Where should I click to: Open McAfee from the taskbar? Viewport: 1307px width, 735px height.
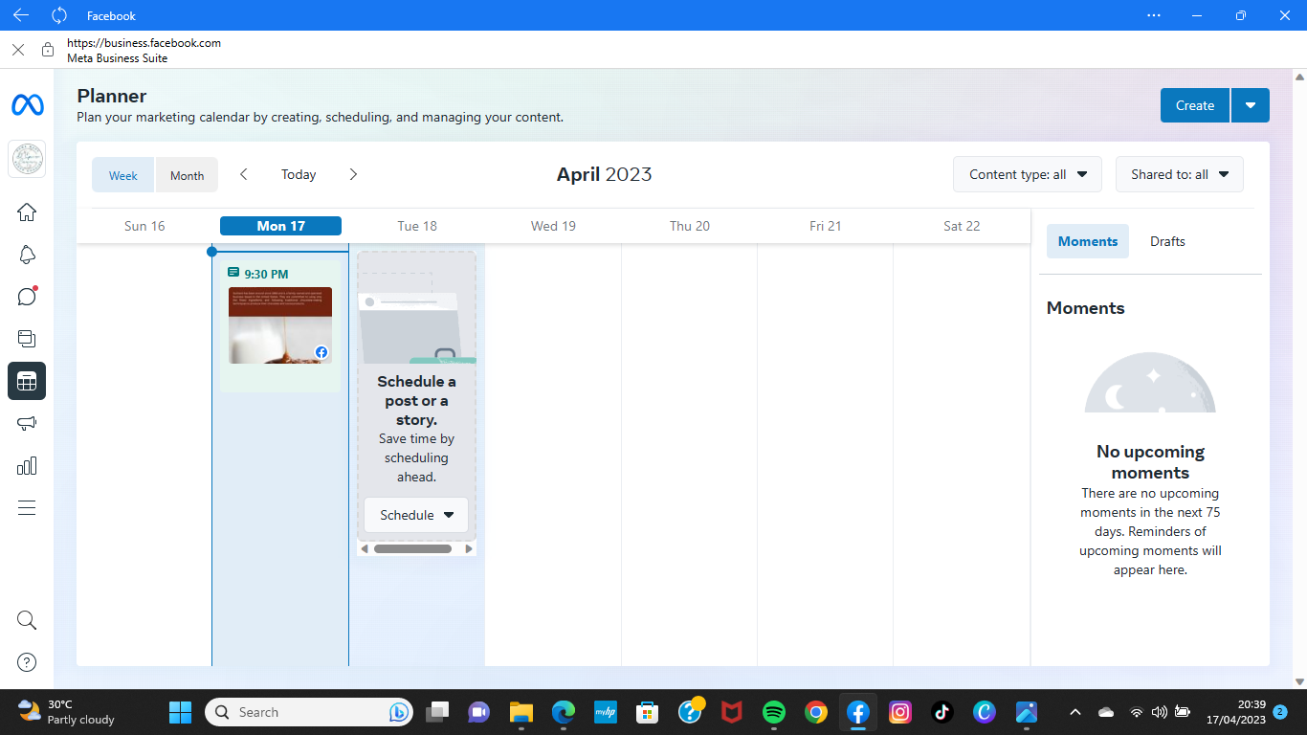click(x=732, y=712)
